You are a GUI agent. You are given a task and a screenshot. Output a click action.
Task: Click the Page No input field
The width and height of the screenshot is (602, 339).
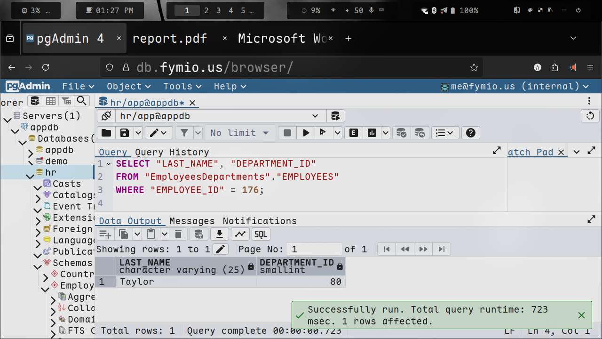[x=315, y=249]
